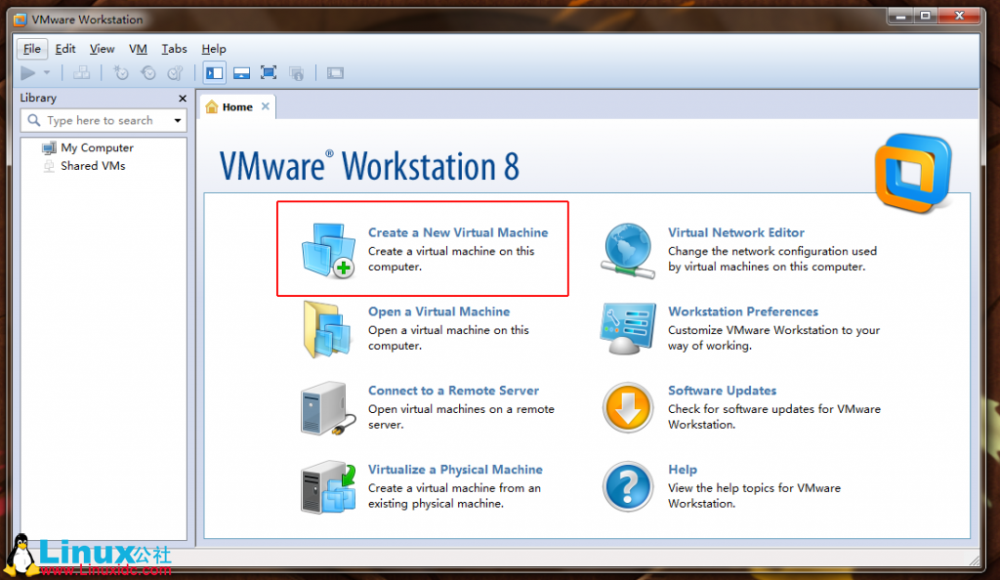Click the VMware icon in the title bar

point(21,20)
